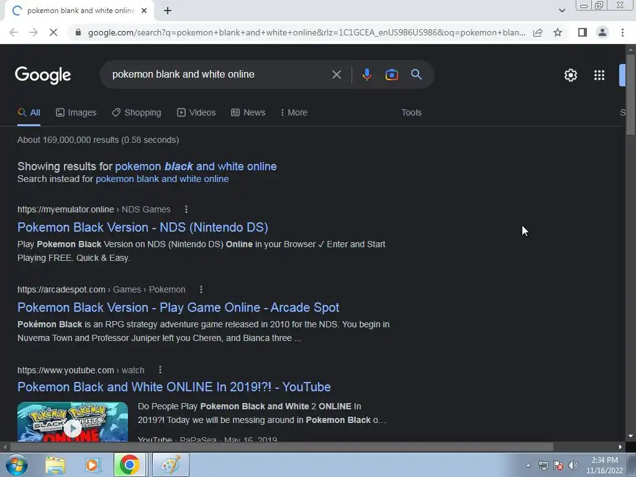The image size is (636, 477).
Task: Search by image with camera icon
Action: coord(391,75)
